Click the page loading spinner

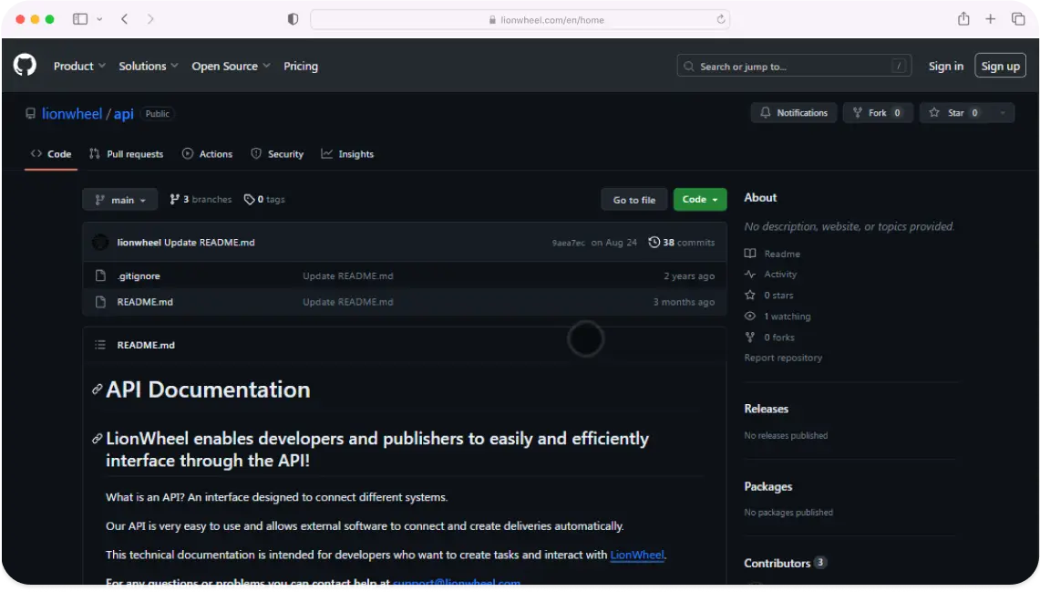585,338
